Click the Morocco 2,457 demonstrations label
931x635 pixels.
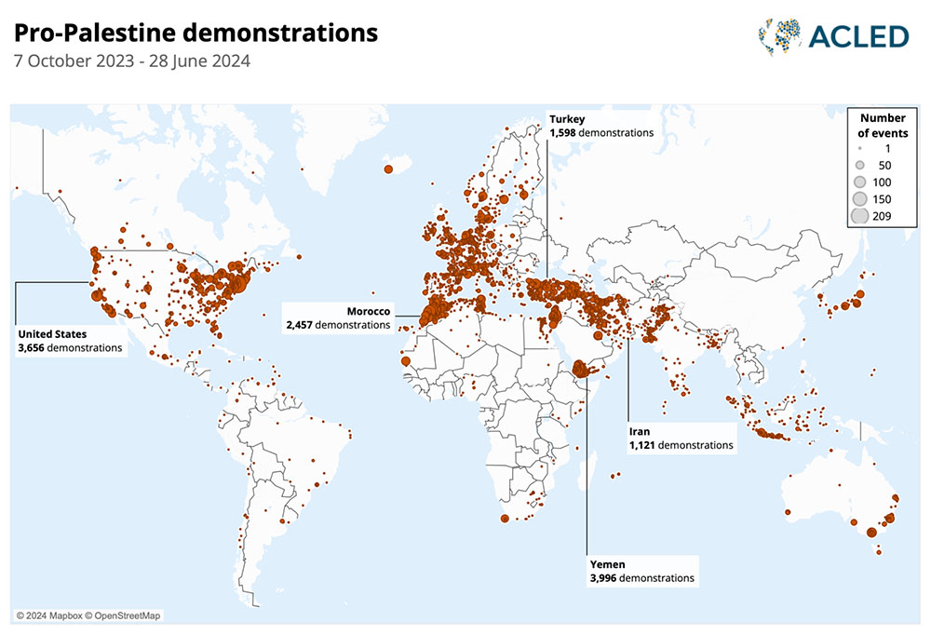point(339,318)
